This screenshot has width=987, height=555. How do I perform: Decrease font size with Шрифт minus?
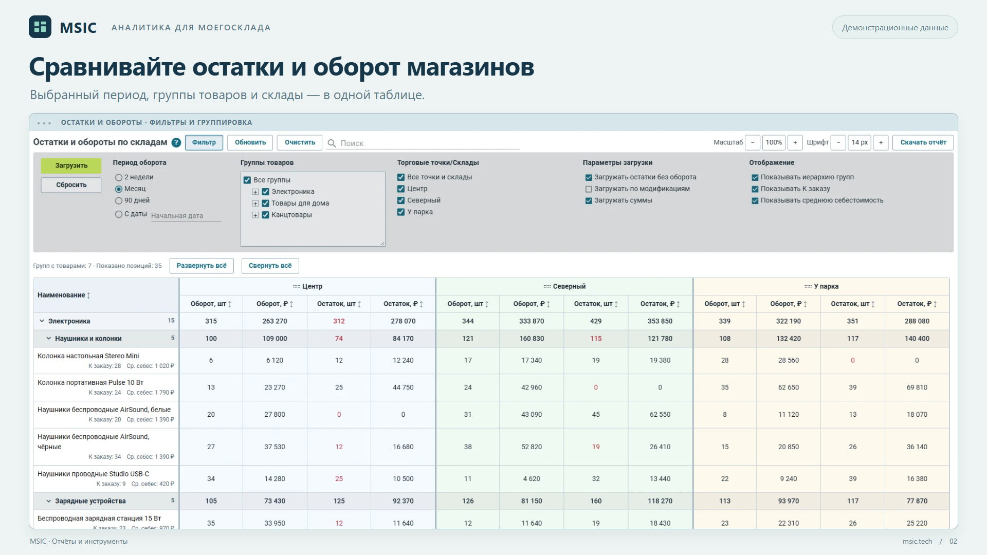(838, 142)
